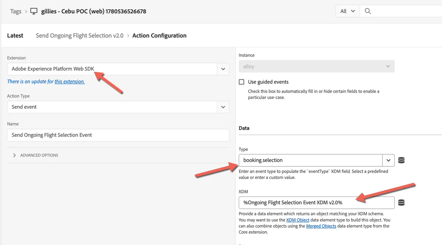Image resolution: width=442 pixels, height=245 pixels.
Task: Click the Data section heading
Action: 244,128
